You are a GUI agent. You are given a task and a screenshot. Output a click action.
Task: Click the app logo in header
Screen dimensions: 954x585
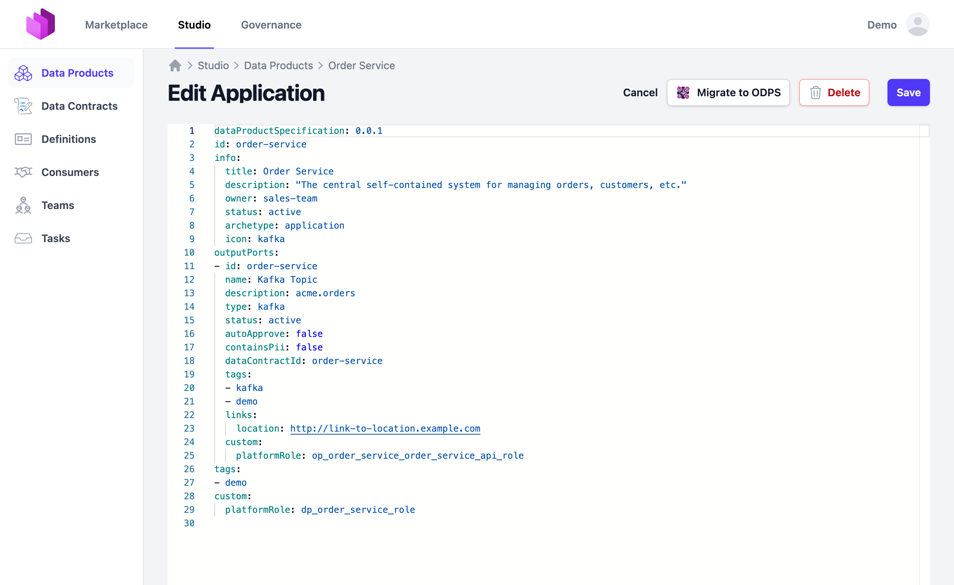pos(41,24)
